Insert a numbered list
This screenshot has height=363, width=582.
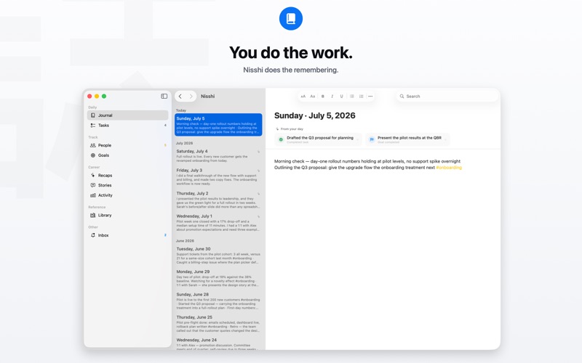361,97
